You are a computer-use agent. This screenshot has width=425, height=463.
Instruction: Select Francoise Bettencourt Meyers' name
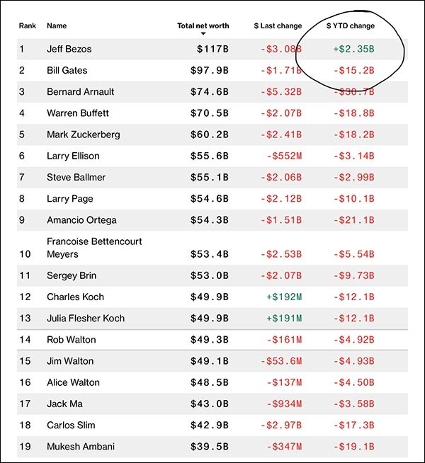[x=94, y=248]
